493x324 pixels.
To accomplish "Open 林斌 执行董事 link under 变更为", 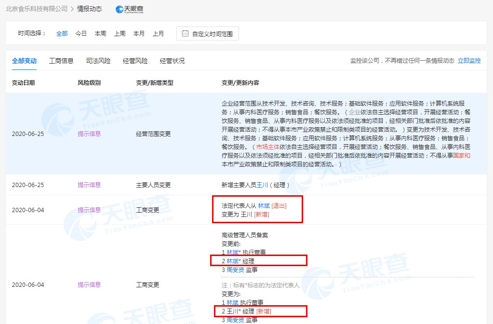I will (232, 303).
